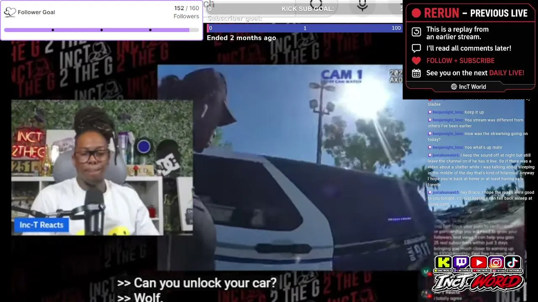Open the purple Twitch social icon
This screenshot has height=302, width=538.
coord(461,263)
